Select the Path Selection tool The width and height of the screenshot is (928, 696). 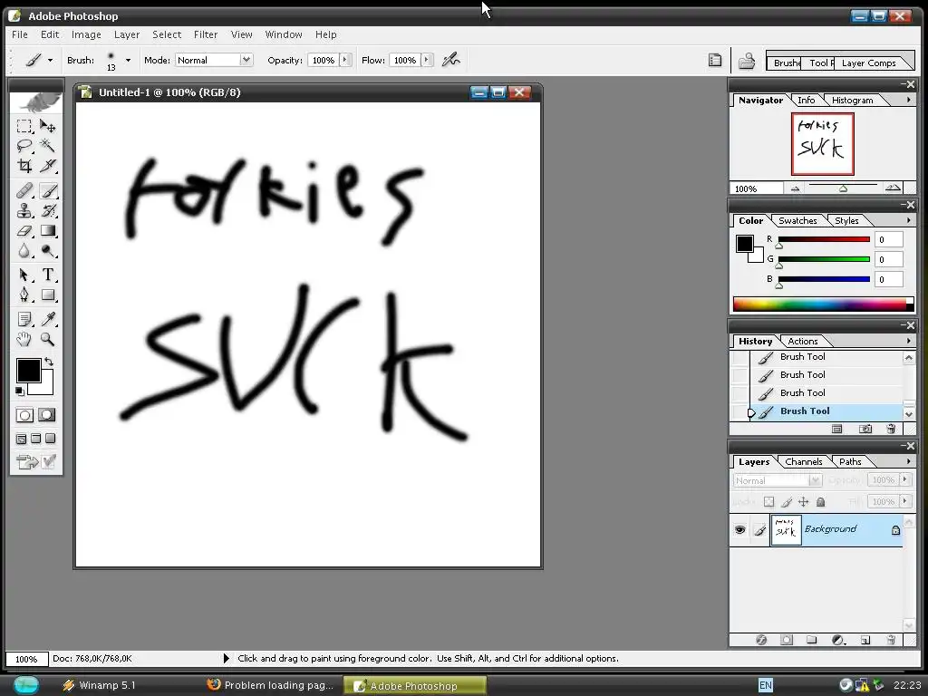coord(24,275)
